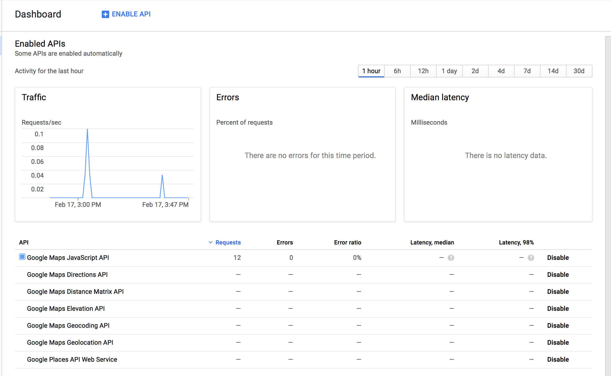Screen dimensions: 611x376
Task: Select the 30d time range
Action: pos(579,71)
